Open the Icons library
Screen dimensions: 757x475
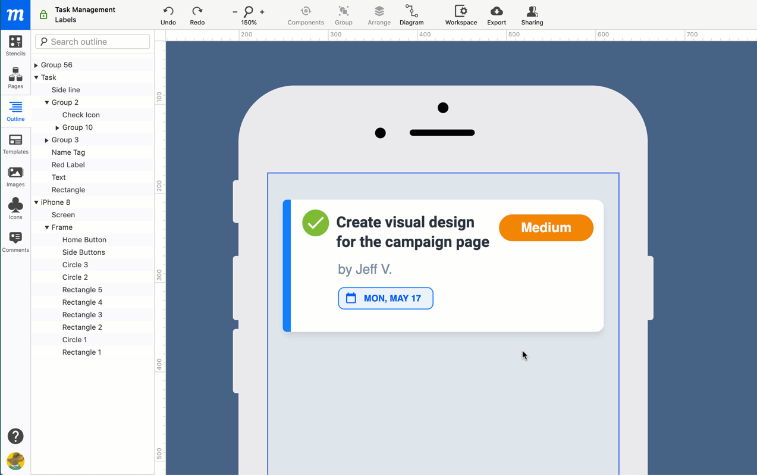point(15,209)
